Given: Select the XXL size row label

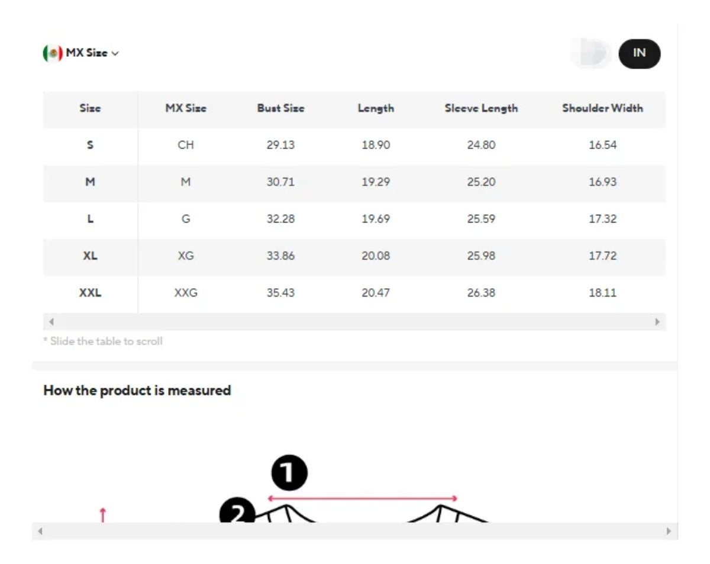Looking at the screenshot, I should pyautogui.click(x=90, y=292).
